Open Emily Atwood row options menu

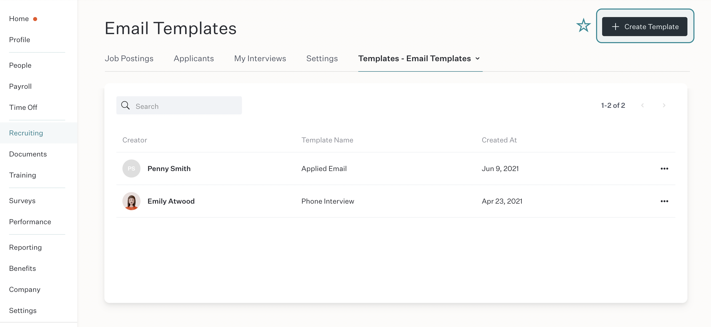[664, 201]
